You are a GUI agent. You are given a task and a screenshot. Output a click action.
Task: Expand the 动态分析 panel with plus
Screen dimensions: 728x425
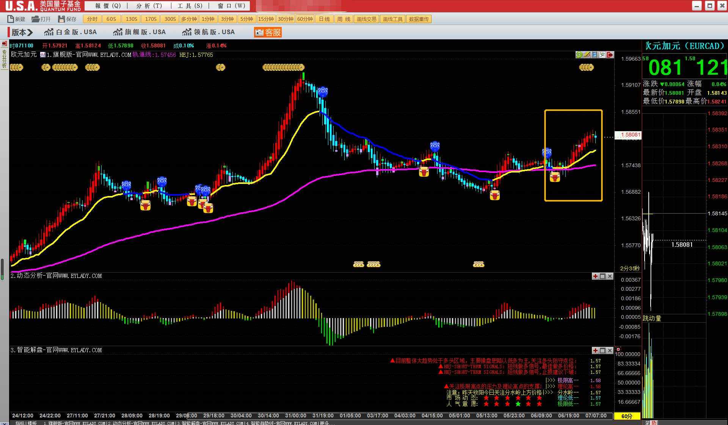click(x=595, y=276)
